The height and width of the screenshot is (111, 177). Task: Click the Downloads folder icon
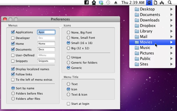click(137, 20)
